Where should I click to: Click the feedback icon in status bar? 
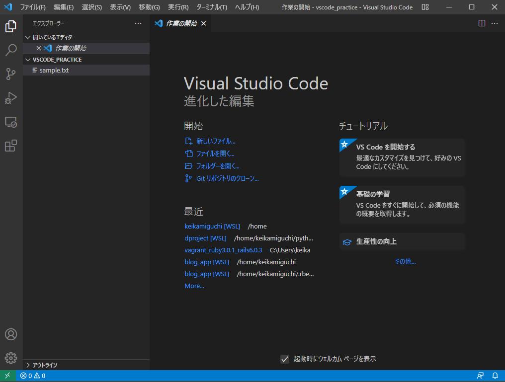pos(480,376)
